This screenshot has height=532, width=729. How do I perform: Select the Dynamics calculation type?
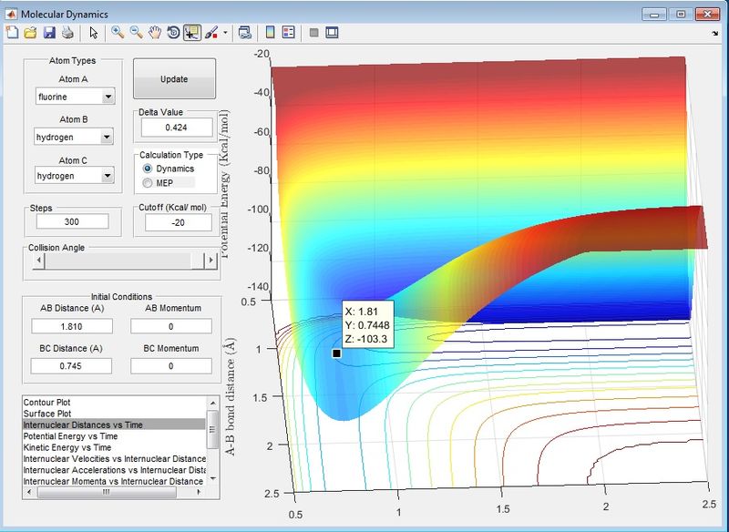coord(148,169)
